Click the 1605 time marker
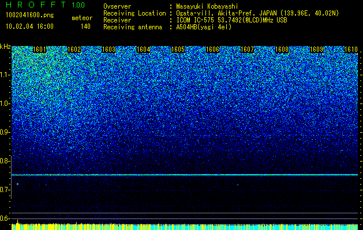 (x=178, y=49)
